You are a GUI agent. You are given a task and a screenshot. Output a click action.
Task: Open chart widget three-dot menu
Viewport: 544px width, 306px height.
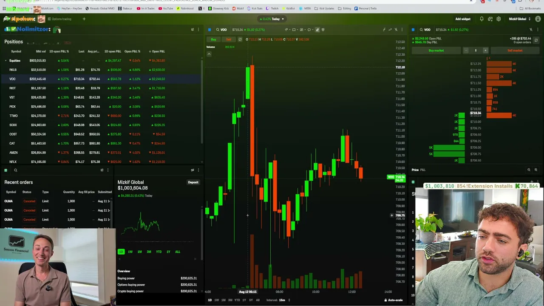[402, 30]
